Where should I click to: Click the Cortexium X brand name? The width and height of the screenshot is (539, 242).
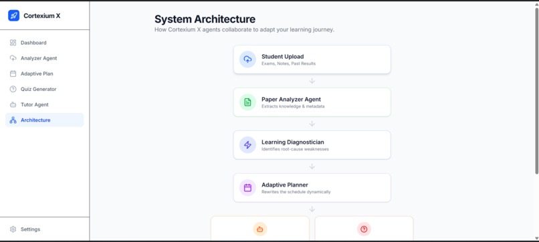click(x=42, y=16)
